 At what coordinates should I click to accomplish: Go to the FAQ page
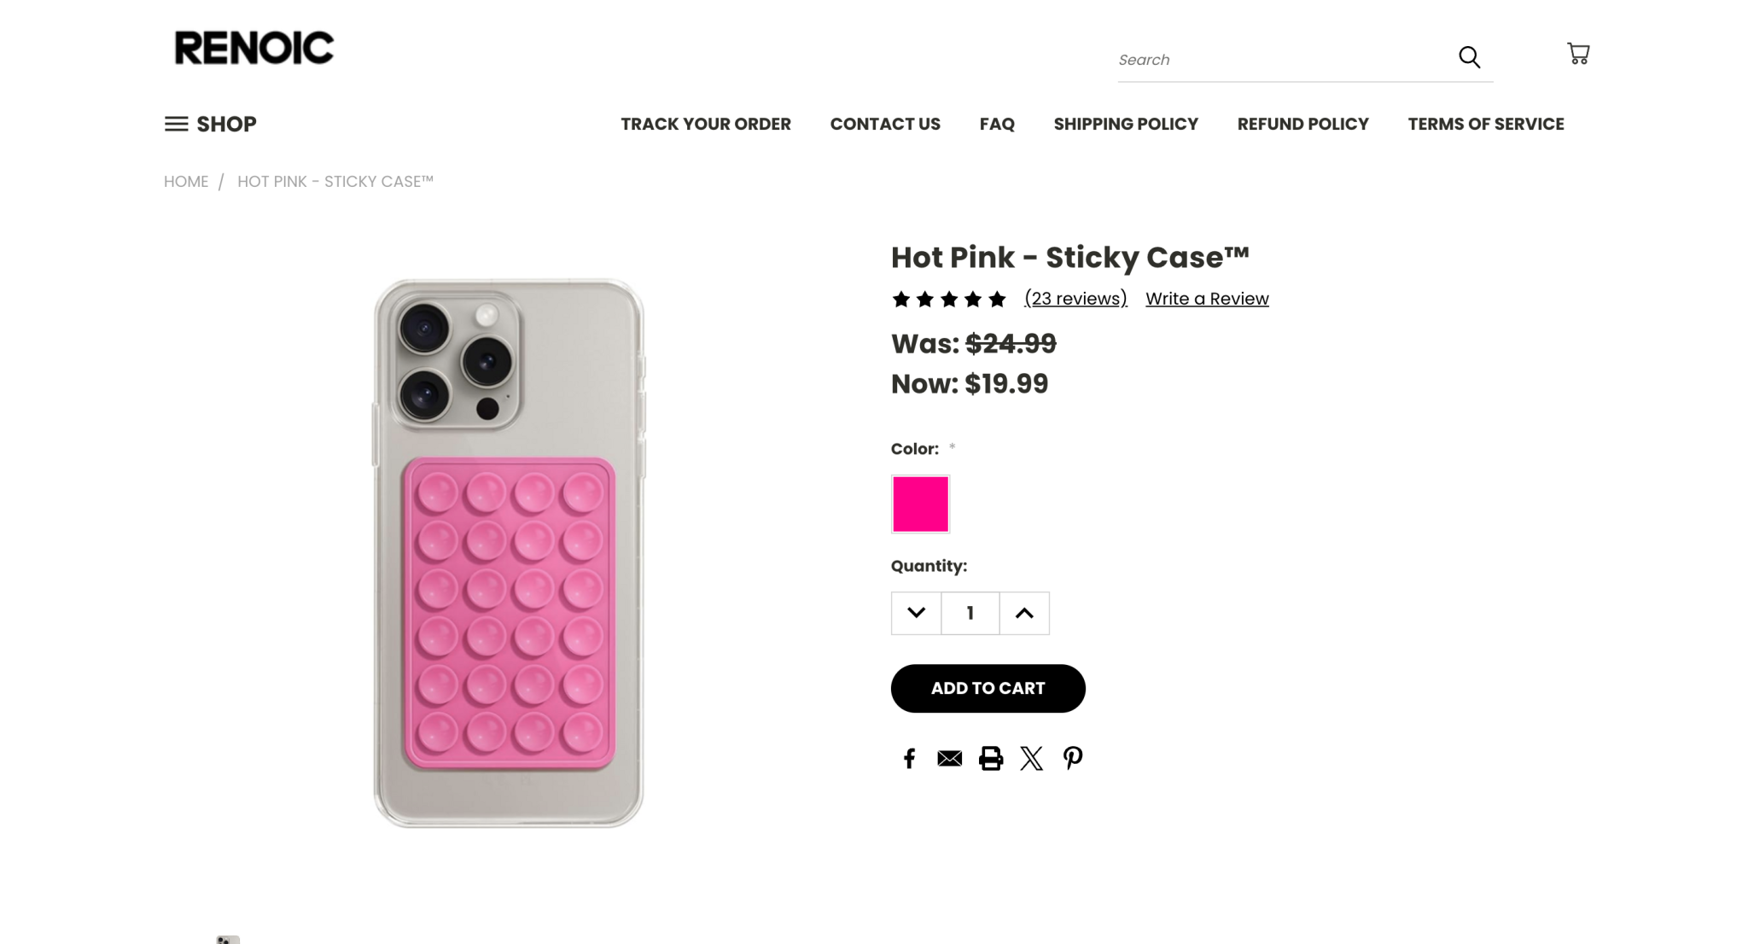(997, 124)
